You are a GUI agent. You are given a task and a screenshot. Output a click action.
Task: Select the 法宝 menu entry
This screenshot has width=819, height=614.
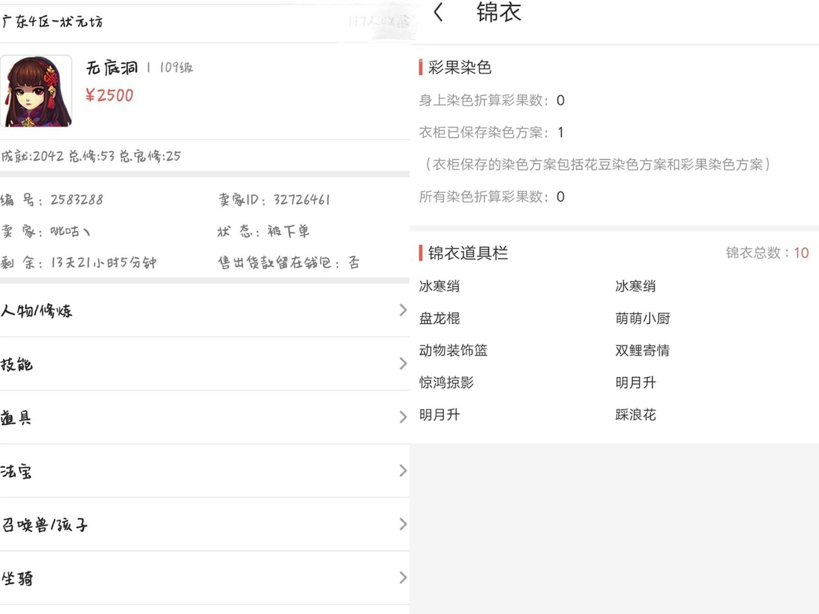pyautogui.click(x=16, y=471)
